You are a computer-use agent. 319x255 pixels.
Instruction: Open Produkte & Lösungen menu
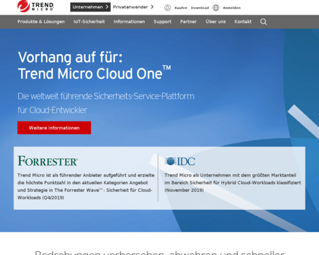tap(41, 22)
